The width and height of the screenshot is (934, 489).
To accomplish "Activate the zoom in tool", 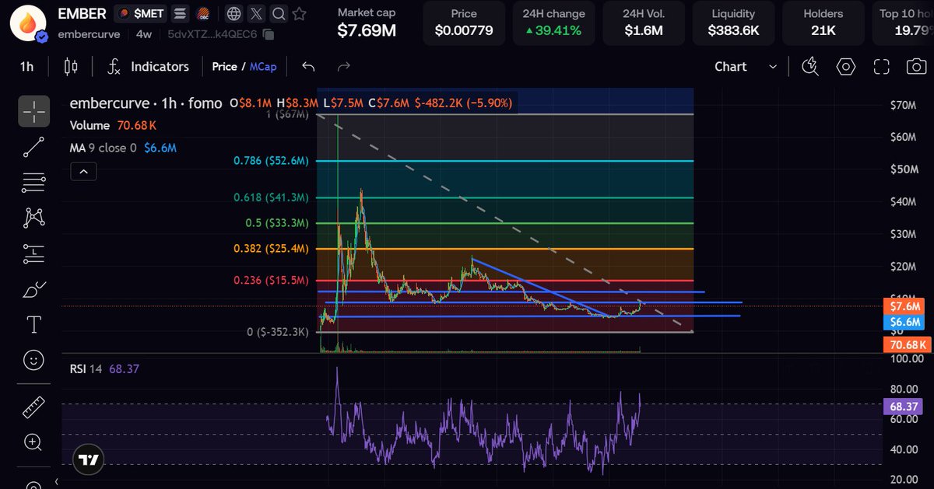I will pos(34,442).
